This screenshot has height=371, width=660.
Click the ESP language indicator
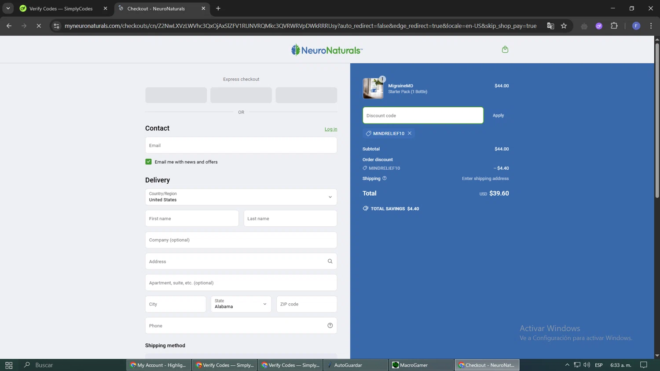[599, 365]
